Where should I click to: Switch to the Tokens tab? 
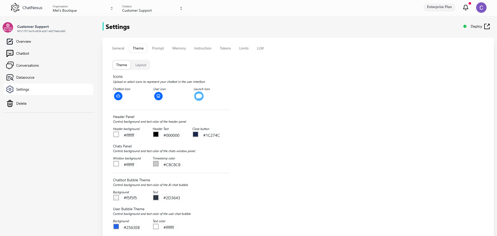225,48
